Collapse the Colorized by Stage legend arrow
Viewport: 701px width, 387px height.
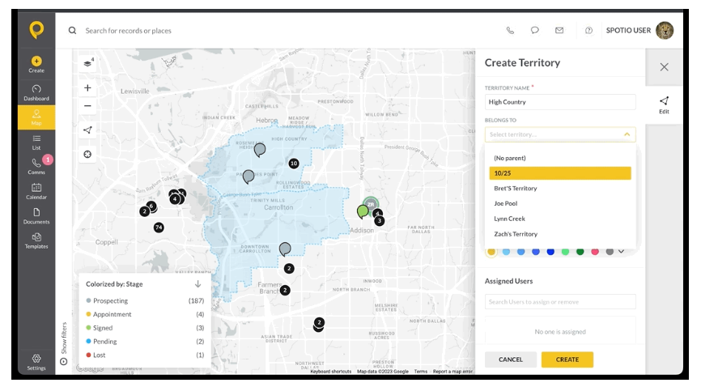coord(198,284)
